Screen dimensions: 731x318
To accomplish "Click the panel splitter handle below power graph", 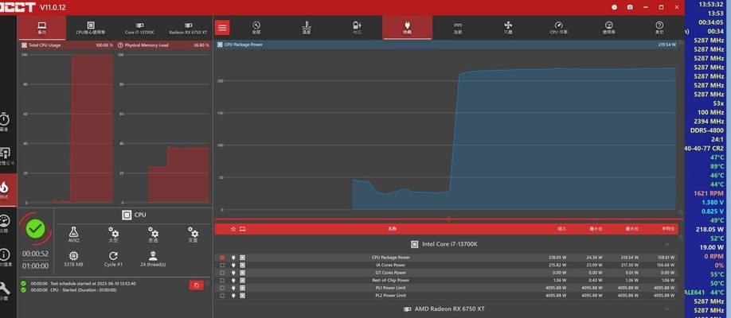I will [x=449, y=219].
